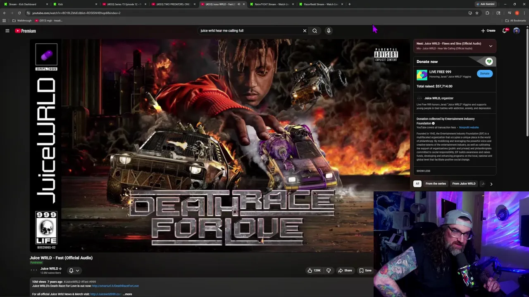This screenshot has height=297, width=529.
Task: Open YouTube notifications bell
Action: click(x=505, y=31)
